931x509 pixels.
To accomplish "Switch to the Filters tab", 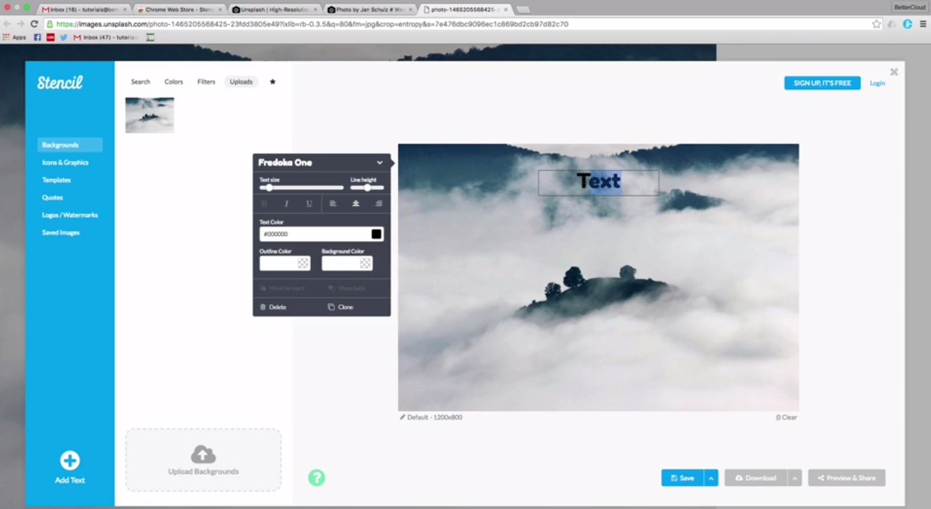I will pos(206,81).
